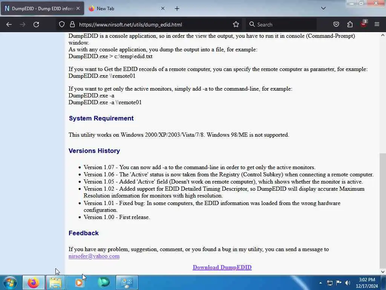Open the media player taskbar icon

79,282
